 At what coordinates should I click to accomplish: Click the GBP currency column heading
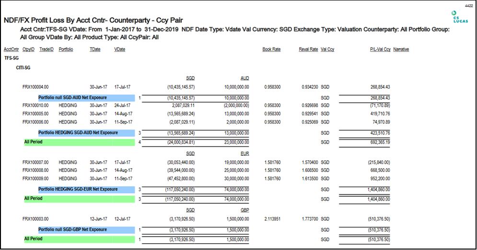point(244,209)
